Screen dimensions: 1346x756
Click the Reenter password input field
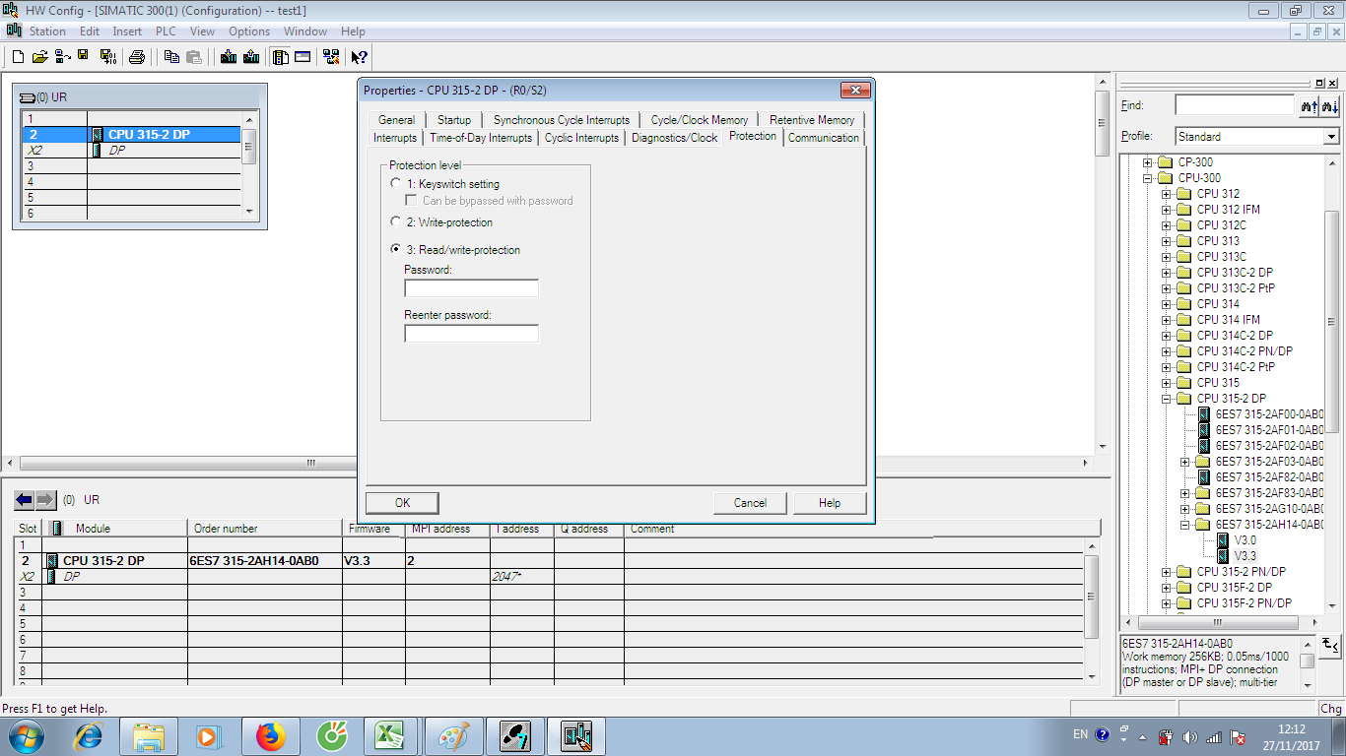[x=471, y=334]
